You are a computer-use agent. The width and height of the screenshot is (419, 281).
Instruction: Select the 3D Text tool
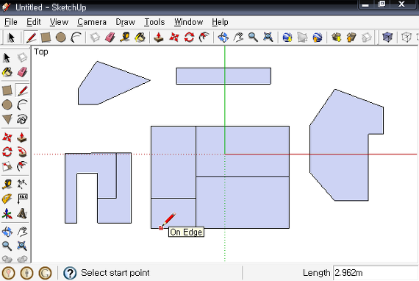click(x=22, y=213)
